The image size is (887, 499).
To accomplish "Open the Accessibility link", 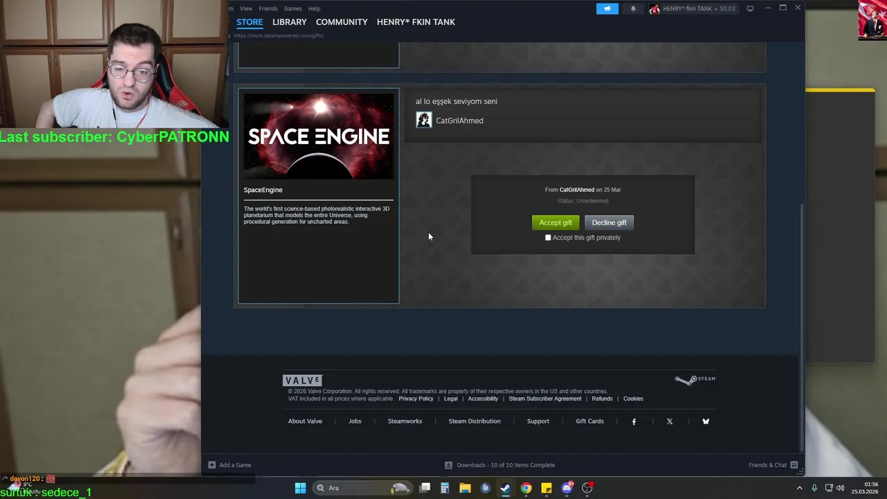I will 483,399.
